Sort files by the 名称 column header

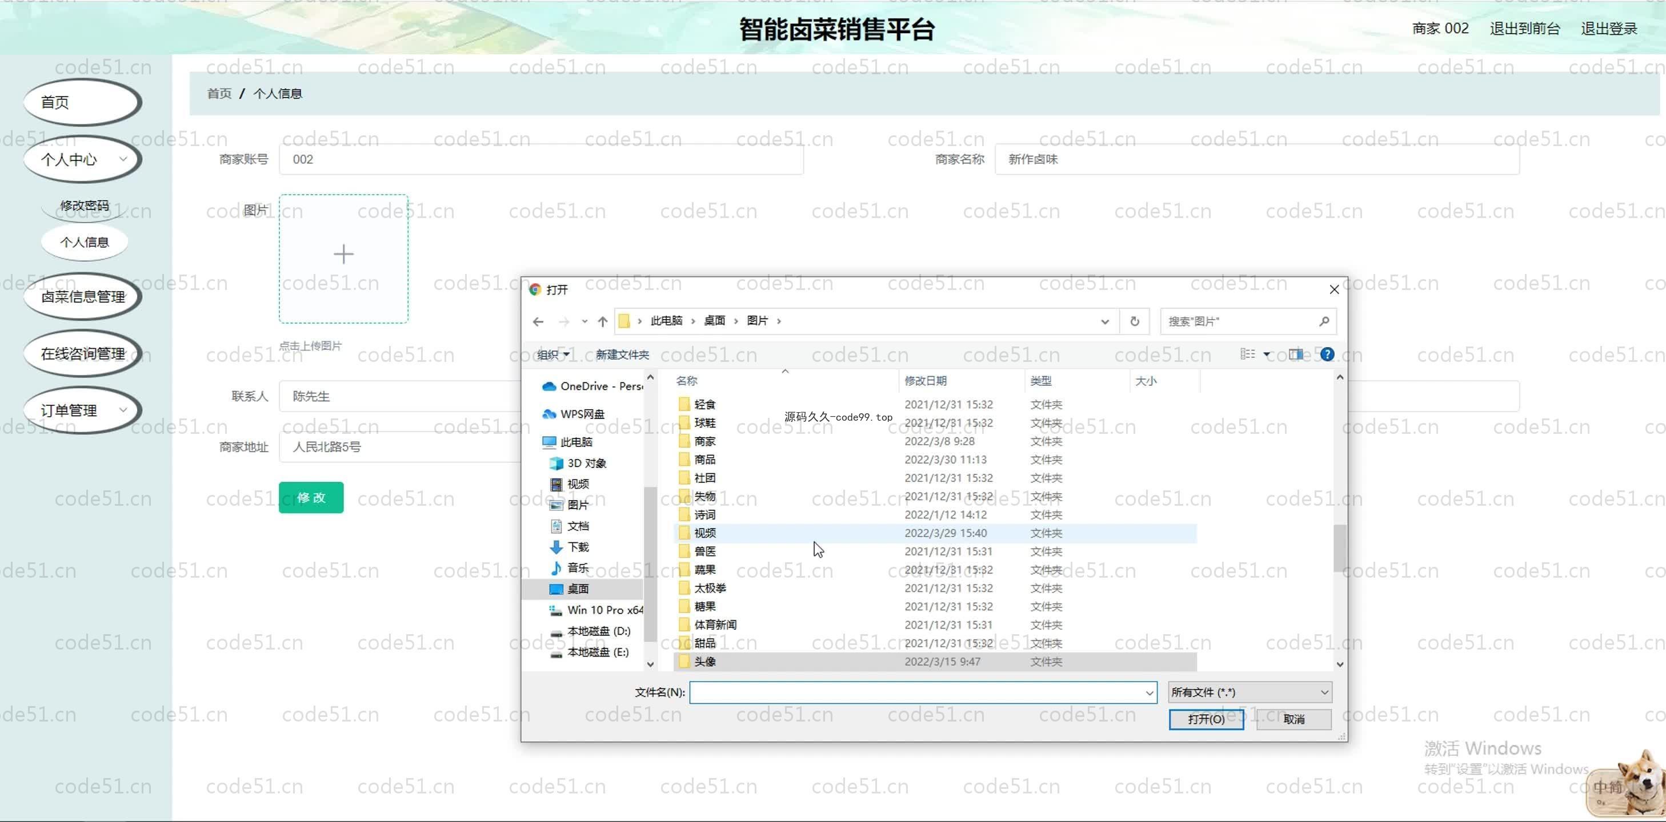point(785,381)
